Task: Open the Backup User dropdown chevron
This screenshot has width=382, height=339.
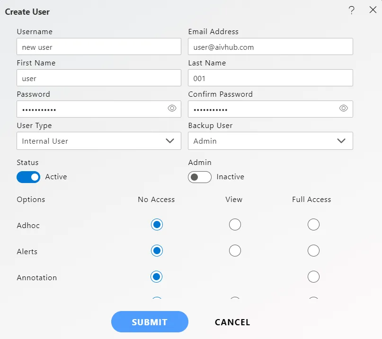Action: point(341,141)
